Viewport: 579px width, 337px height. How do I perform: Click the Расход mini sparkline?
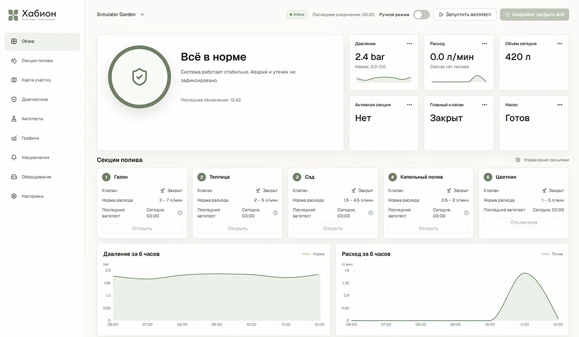[459, 79]
